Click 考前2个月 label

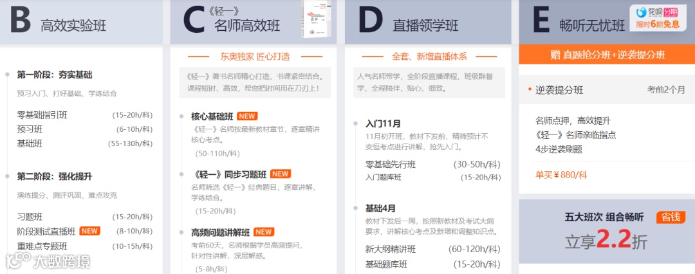(666, 90)
